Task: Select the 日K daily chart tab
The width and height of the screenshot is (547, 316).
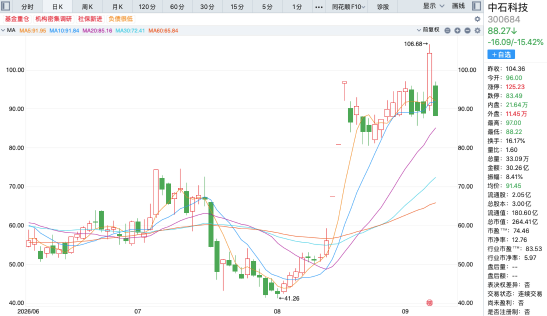Action: click(x=57, y=7)
